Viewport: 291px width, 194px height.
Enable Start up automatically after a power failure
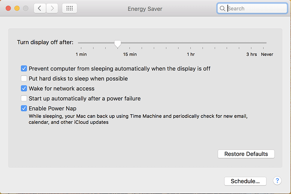click(x=24, y=99)
